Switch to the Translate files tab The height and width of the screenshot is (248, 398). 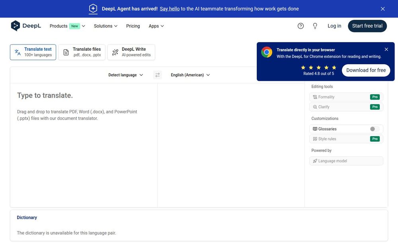tap(82, 52)
